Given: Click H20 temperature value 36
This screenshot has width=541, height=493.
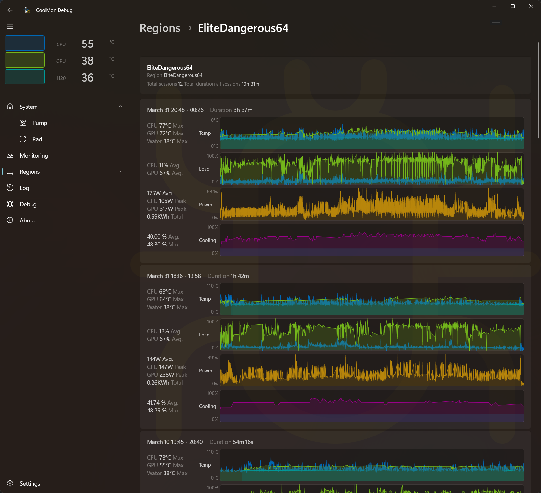Looking at the screenshot, I should [87, 78].
